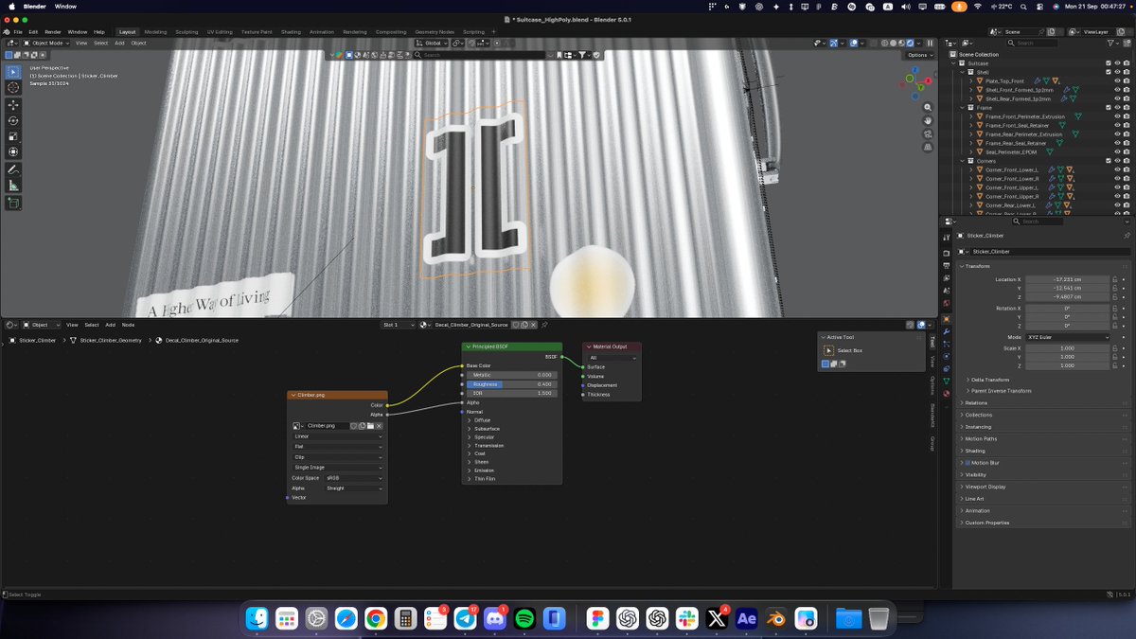Select the Cursor tool in viewport toolbar
This screenshot has height=639, width=1136.
point(13,88)
